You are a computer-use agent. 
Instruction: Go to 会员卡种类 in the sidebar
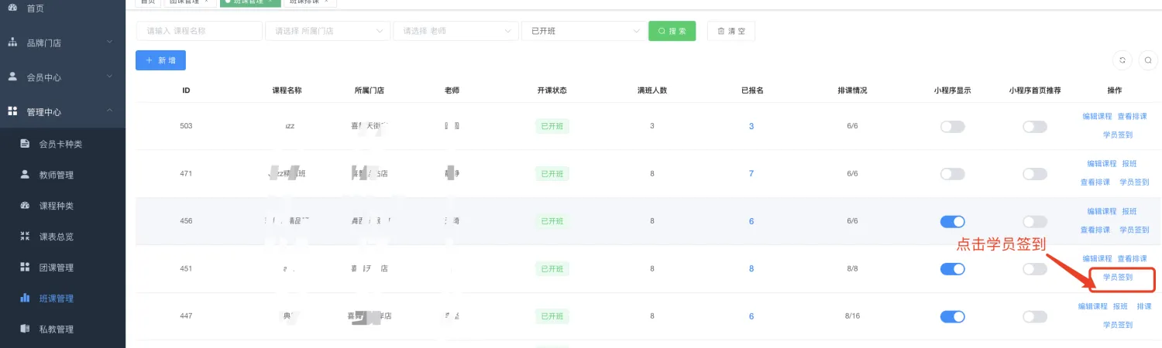[60, 144]
